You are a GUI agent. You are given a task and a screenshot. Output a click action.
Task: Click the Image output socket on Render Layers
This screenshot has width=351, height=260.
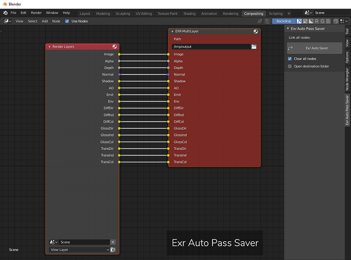point(119,54)
